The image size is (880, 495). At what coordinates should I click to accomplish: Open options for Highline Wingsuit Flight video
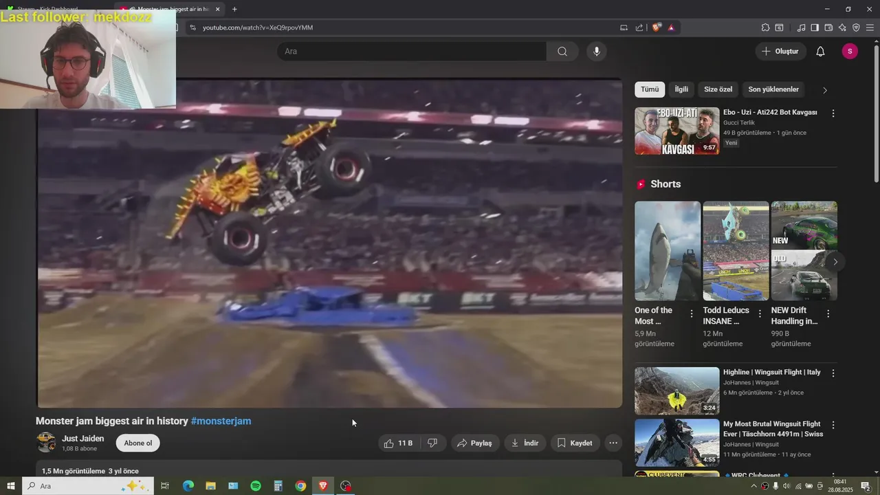pos(833,373)
